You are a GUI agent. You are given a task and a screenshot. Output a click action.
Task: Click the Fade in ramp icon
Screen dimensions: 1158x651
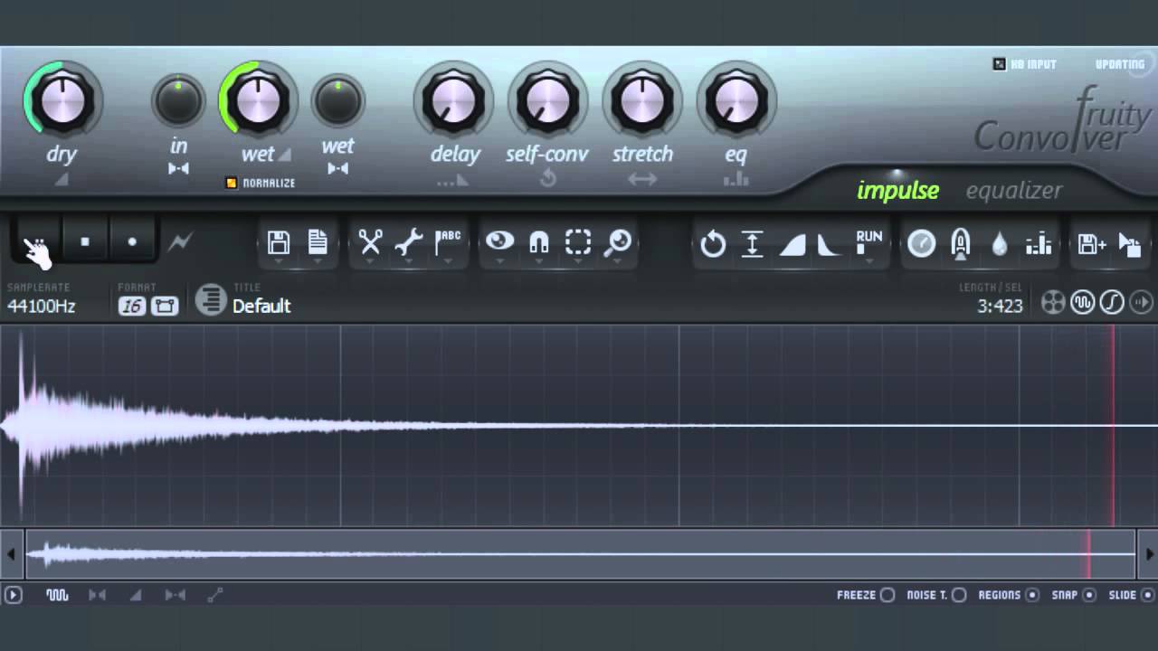(793, 244)
